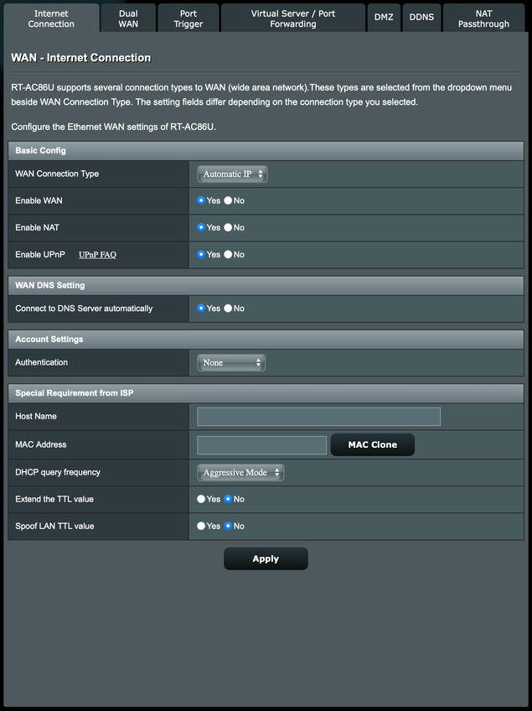Screen dimensions: 532x711
Task: Click the MAC Clone button
Action: pyautogui.click(x=372, y=444)
